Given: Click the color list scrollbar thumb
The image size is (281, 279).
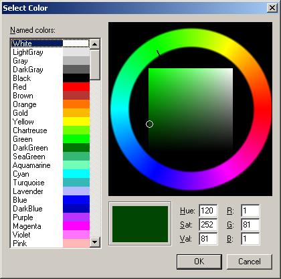Looking at the screenshot, I should [95, 64].
